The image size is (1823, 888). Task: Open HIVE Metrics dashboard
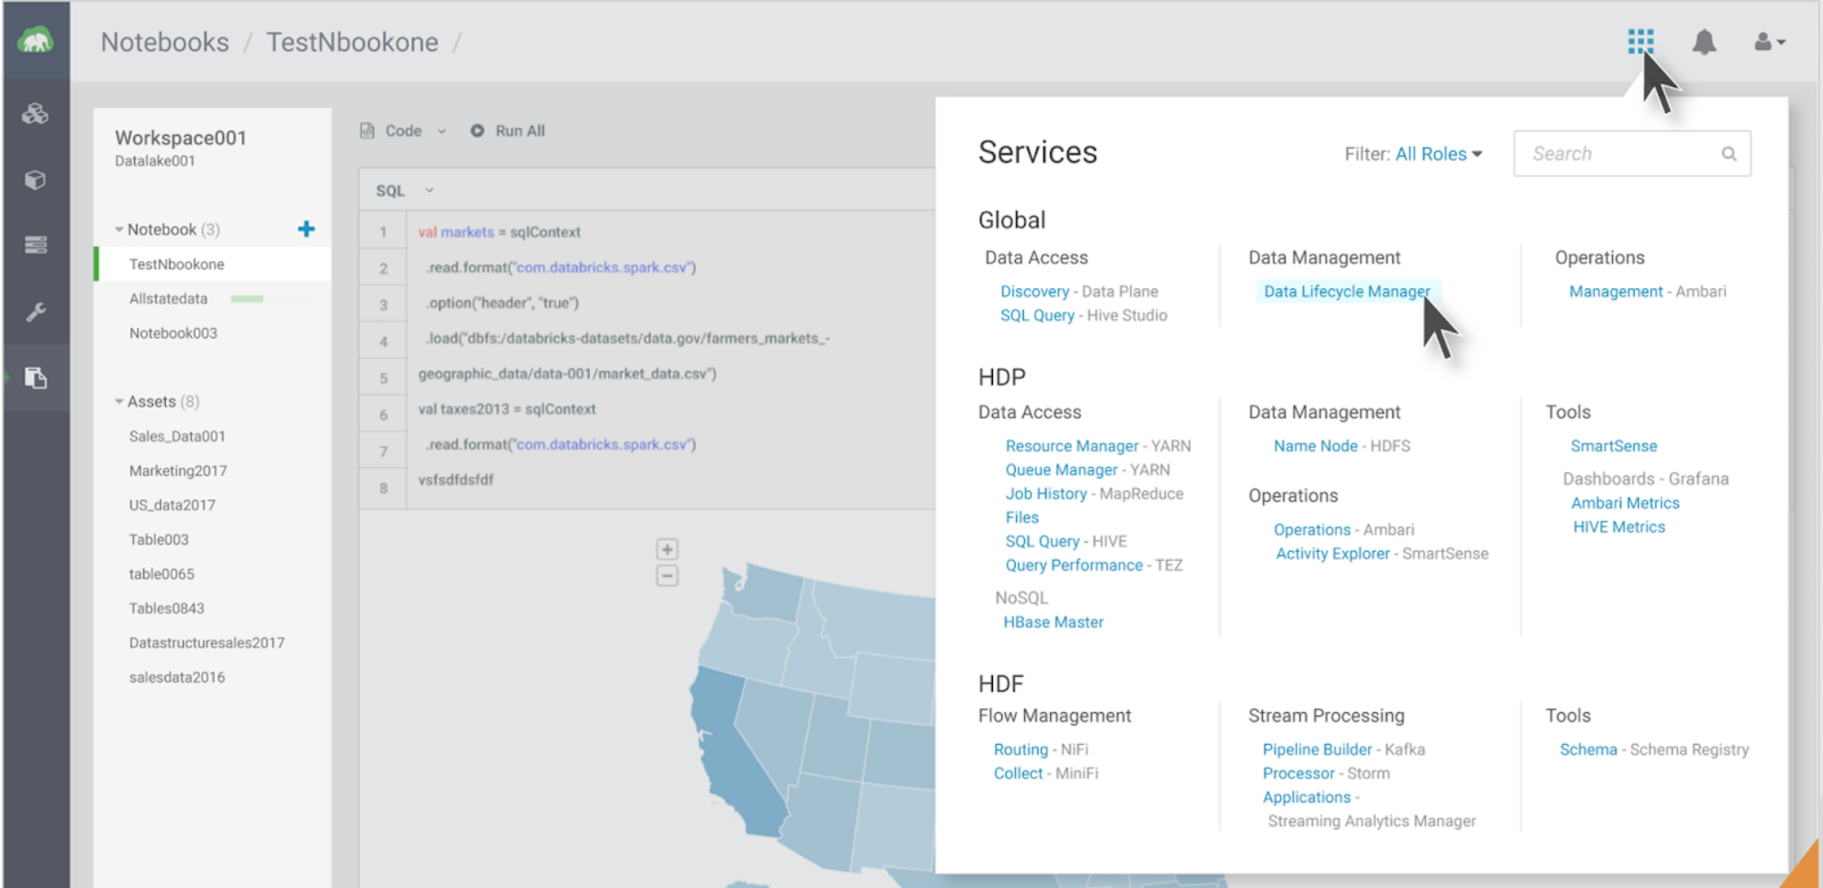click(1618, 526)
